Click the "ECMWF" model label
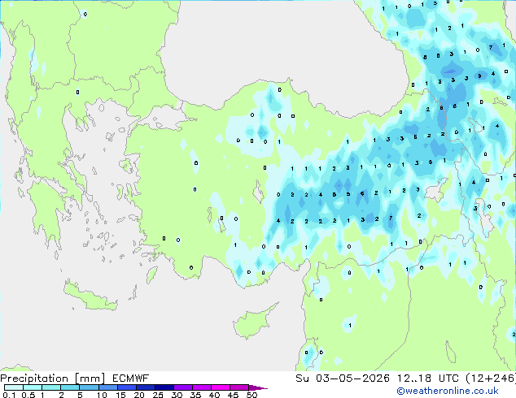This screenshot has width=516, height=398. tap(131, 379)
